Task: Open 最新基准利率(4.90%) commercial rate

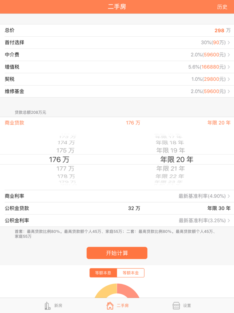Action: pyautogui.click(x=202, y=196)
